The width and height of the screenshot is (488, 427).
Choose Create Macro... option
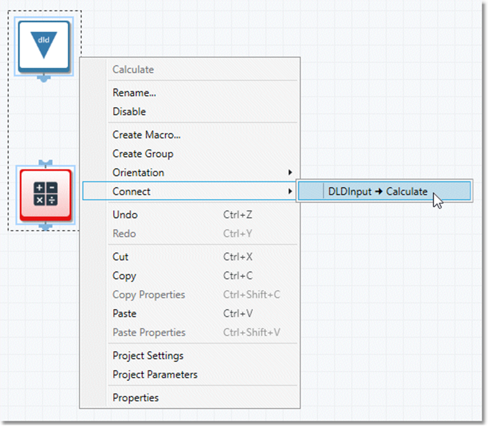click(x=146, y=135)
